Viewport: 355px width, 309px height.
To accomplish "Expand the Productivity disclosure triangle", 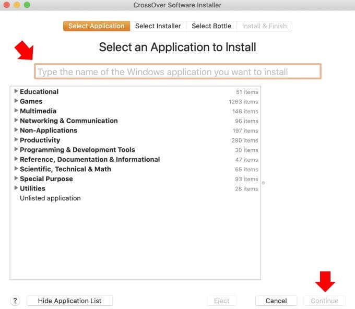I will pos(16,139).
